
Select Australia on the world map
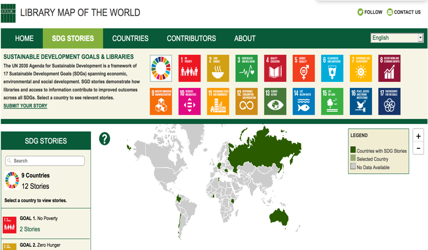[x=279, y=217]
